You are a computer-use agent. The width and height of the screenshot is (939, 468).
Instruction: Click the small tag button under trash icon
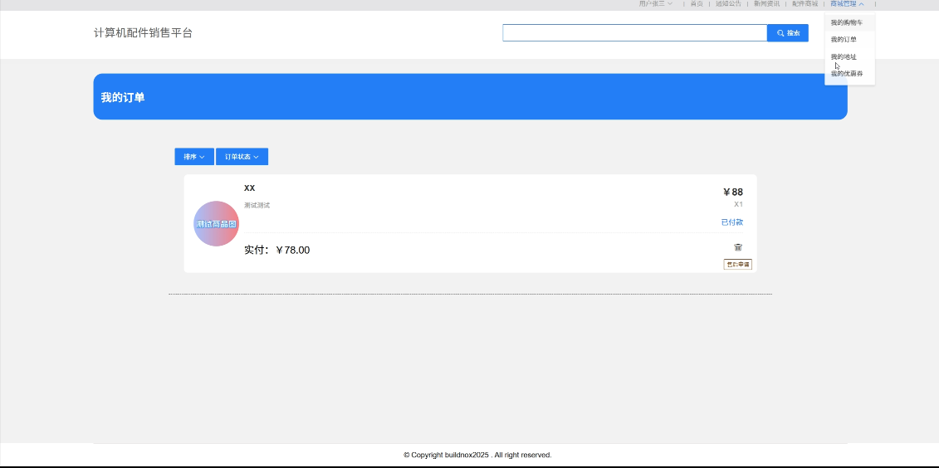pos(737,265)
